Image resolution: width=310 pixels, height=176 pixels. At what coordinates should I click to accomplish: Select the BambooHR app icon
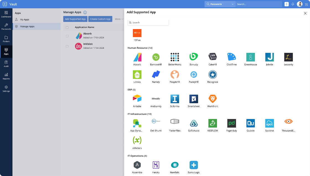coord(156,57)
